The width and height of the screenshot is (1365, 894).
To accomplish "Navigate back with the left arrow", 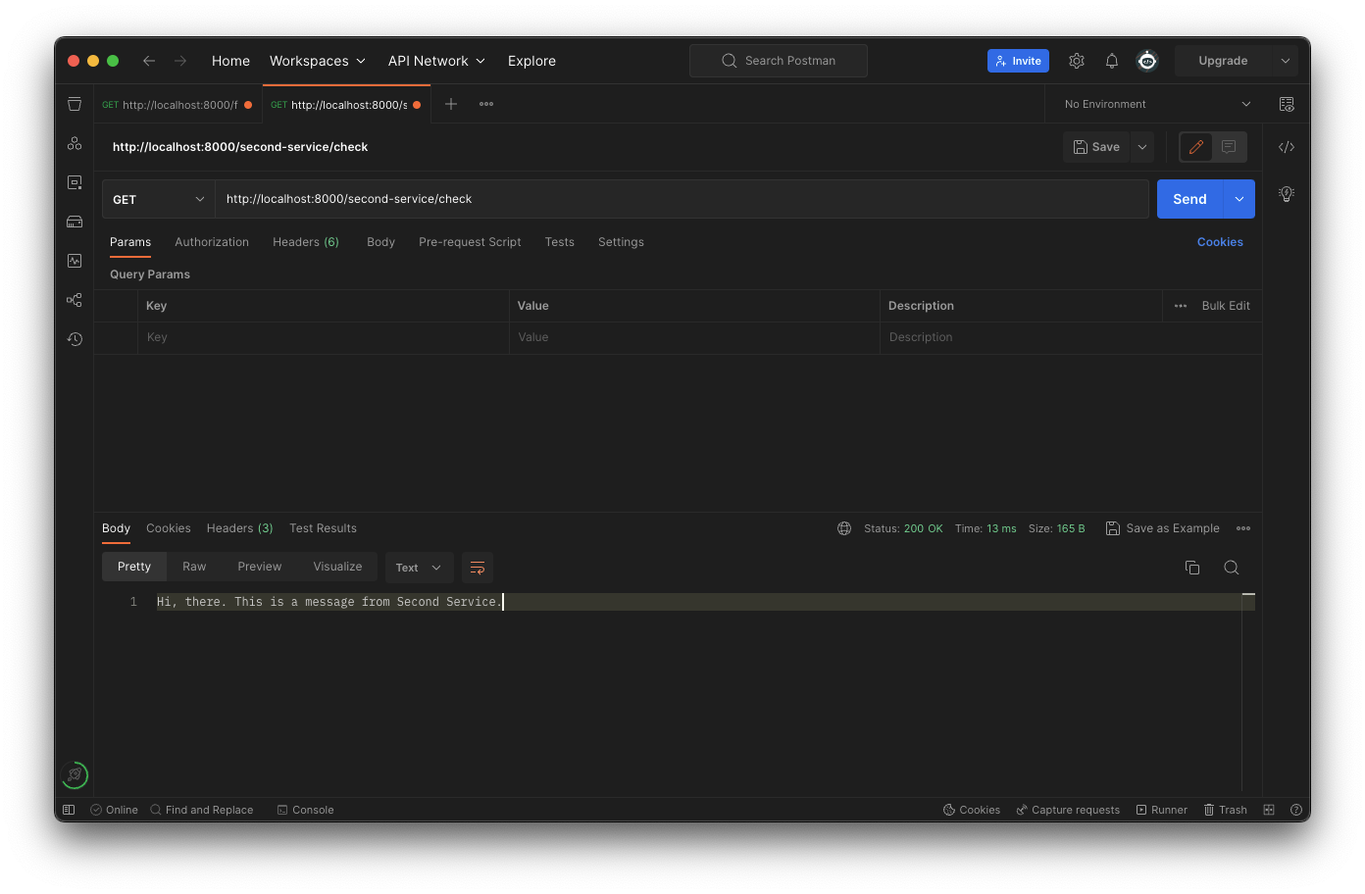I will [x=149, y=61].
